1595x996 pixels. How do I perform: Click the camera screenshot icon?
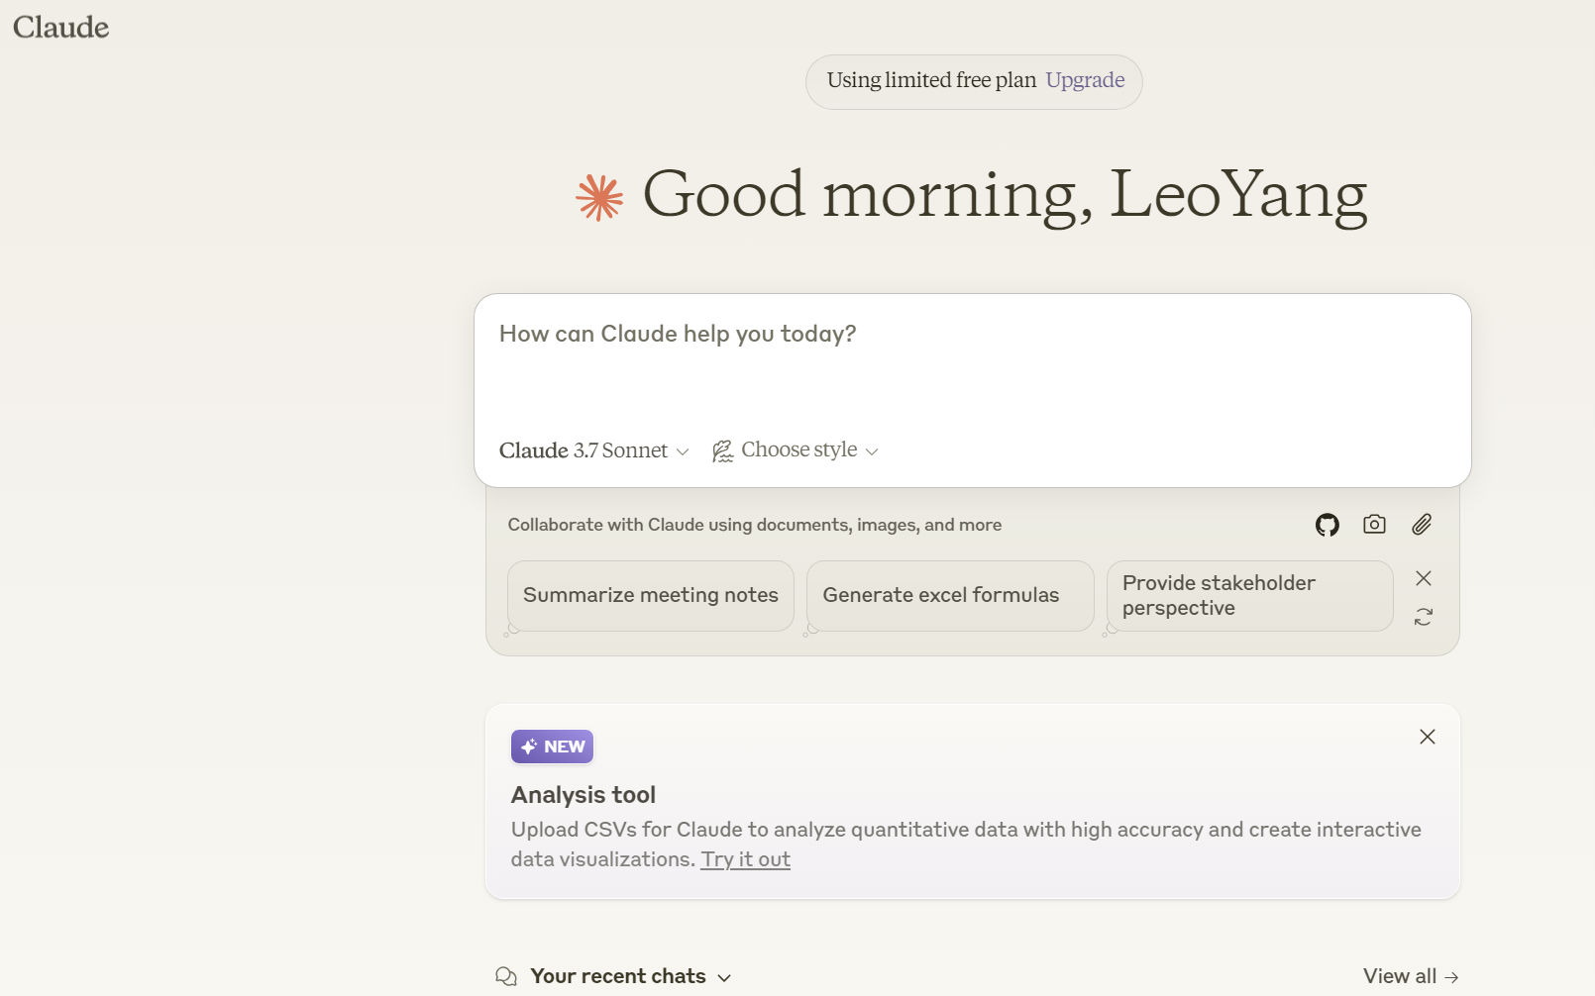pos(1374,525)
